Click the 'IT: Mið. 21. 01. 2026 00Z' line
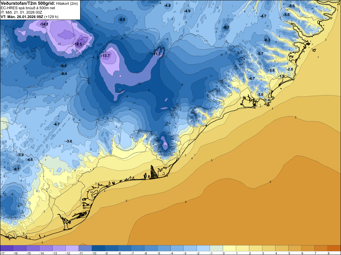Image resolution: width=341 pixels, height=255 pixels. pyautogui.click(x=21, y=12)
